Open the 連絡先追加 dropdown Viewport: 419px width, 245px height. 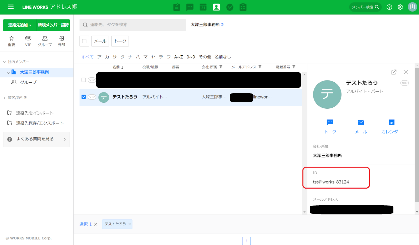point(20,25)
